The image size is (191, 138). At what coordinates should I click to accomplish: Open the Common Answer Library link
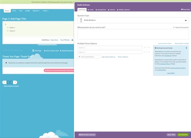[165, 44]
